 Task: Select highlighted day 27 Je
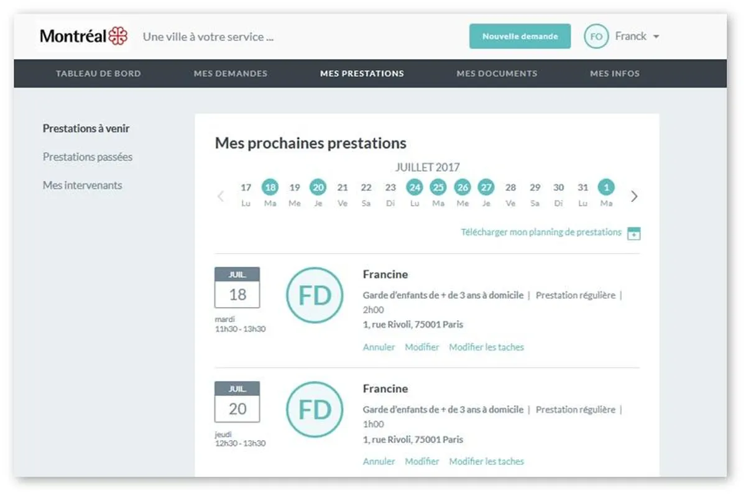[486, 194]
